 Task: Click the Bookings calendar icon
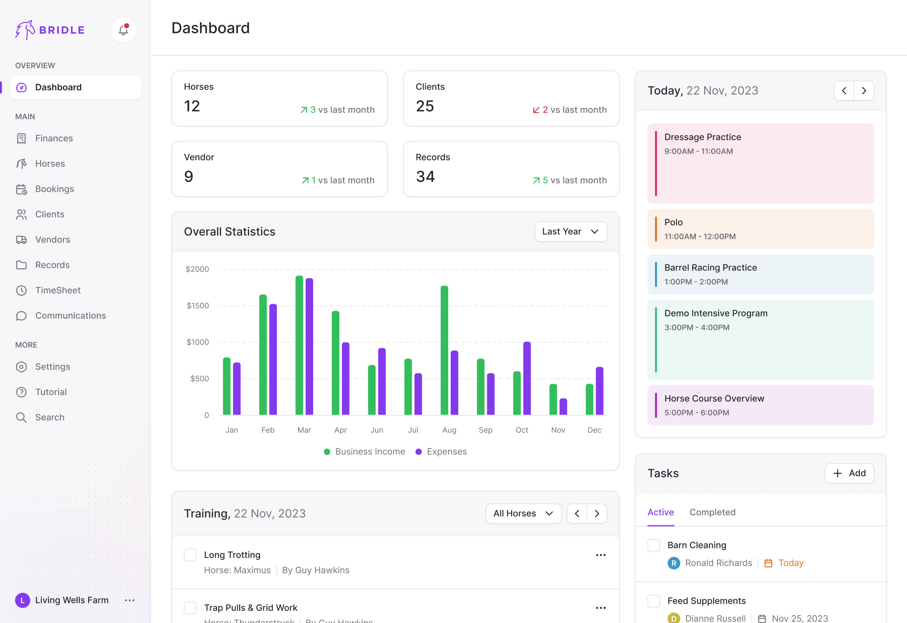click(x=22, y=189)
